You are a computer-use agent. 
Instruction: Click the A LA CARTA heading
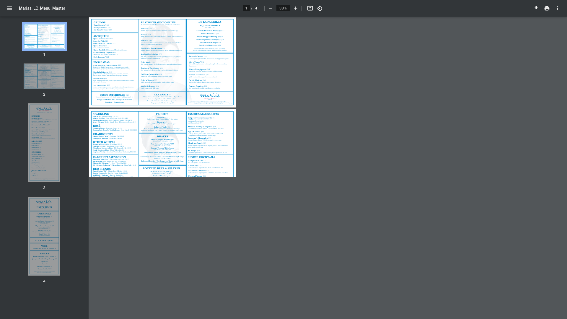(161, 95)
